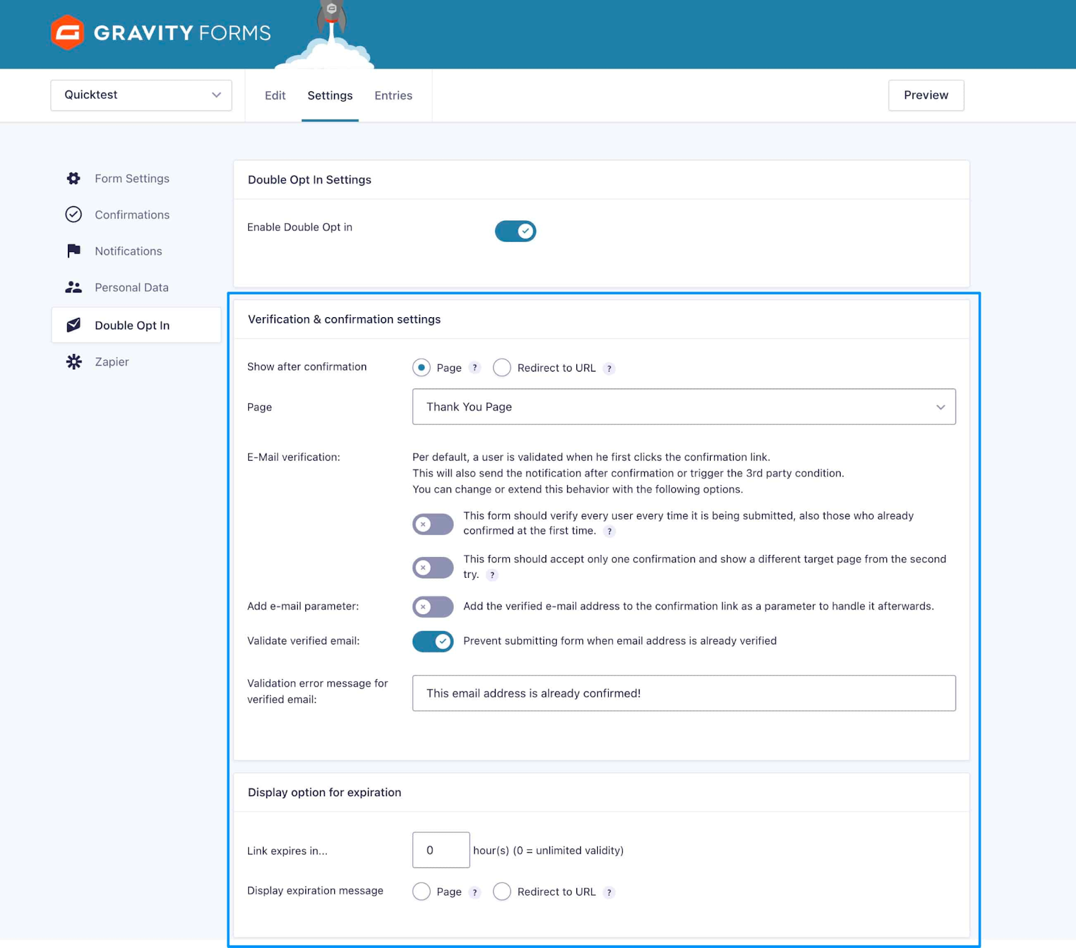1076x948 pixels.
Task: Select Redirect to URL for expiration message
Action: click(x=502, y=892)
